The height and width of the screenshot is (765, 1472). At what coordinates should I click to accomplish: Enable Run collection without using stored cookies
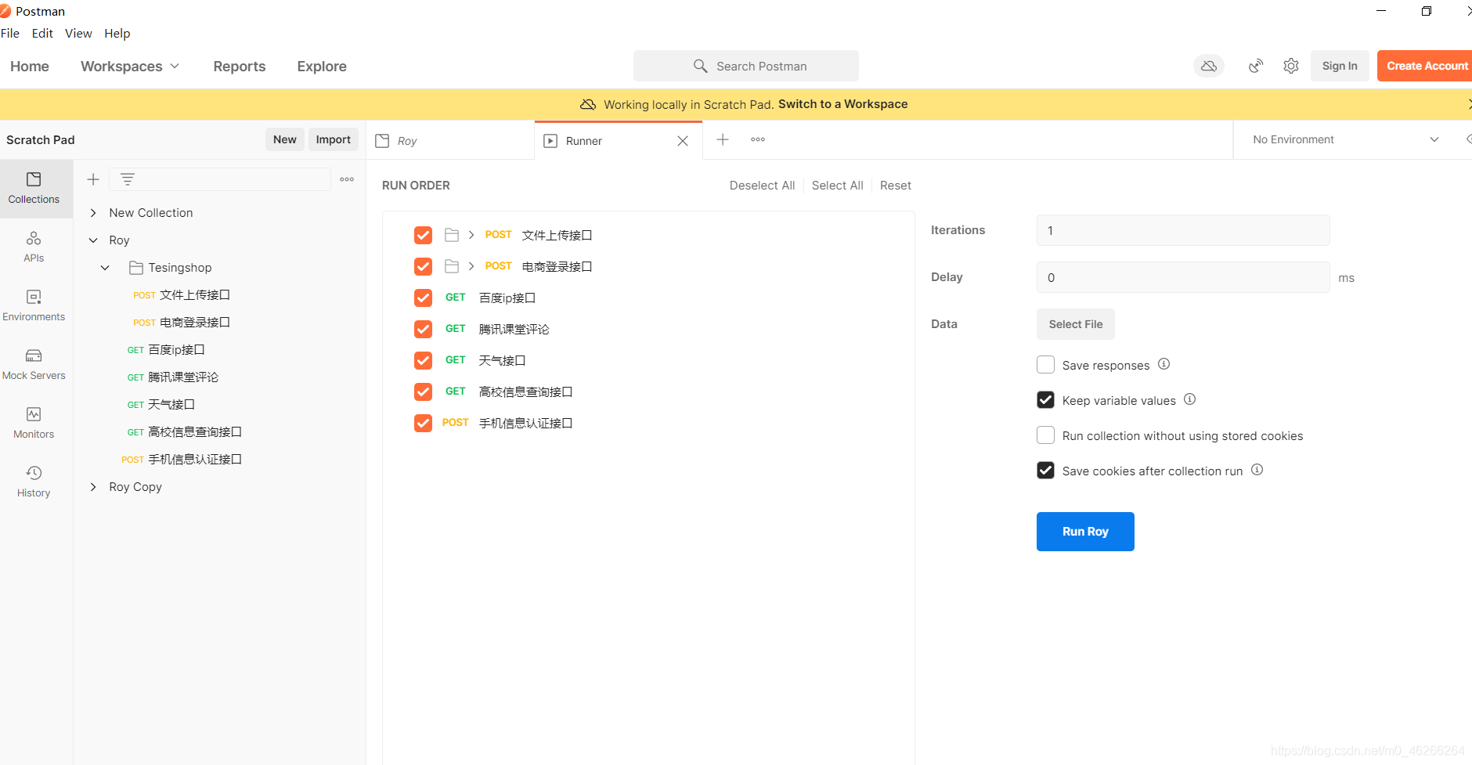(x=1045, y=435)
